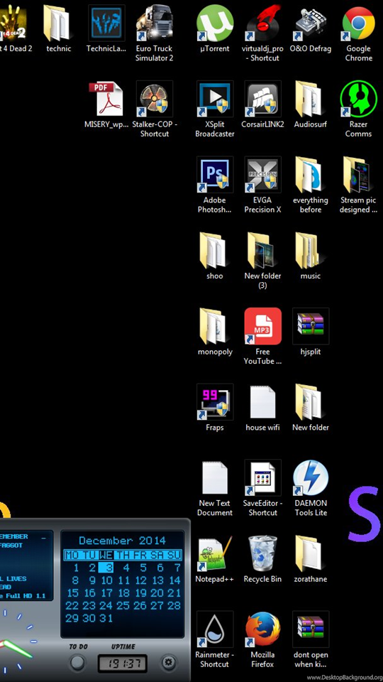The width and height of the screenshot is (383, 682).
Task: Click the December 2014 calendar header
Action: pyautogui.click(x=123, y=541)
